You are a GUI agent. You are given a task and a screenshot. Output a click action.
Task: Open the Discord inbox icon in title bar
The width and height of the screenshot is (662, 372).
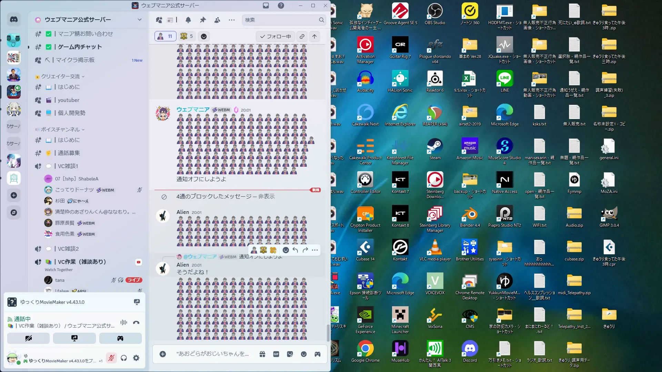[266, 6]
